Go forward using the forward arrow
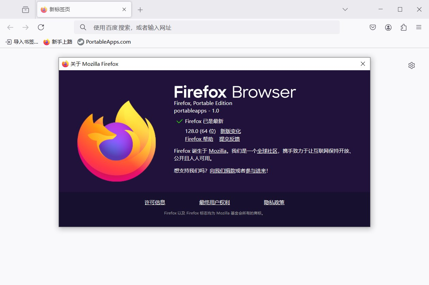Viewport: 429px width, 285px height. click(x=25, y=27)
